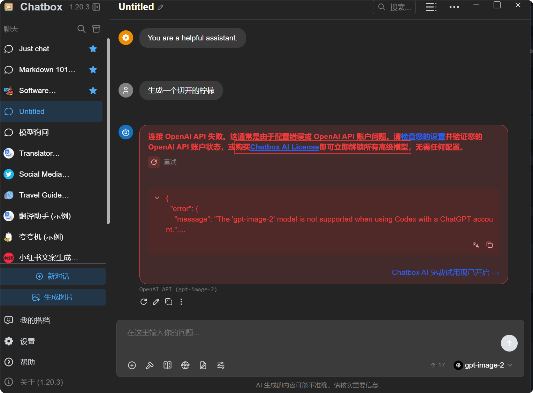Select the 翻译助手 (示例) conversation

pyautogui.click(x=52, y=216)
